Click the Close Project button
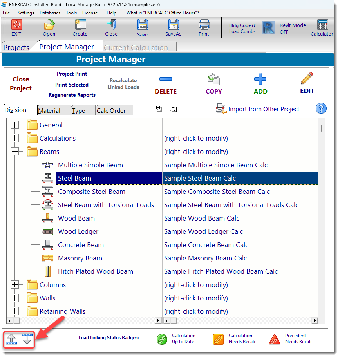Image resolution: width=340 pixels, height=358 pixels. coord(21,84)
